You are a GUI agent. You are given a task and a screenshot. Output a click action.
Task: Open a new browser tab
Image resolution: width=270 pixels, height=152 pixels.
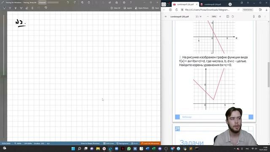point(230,4)
